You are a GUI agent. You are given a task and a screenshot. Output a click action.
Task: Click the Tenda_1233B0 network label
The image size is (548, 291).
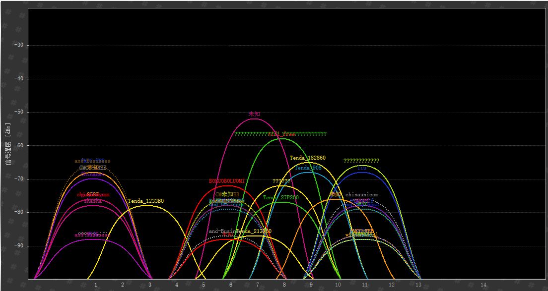click(146, 201)
